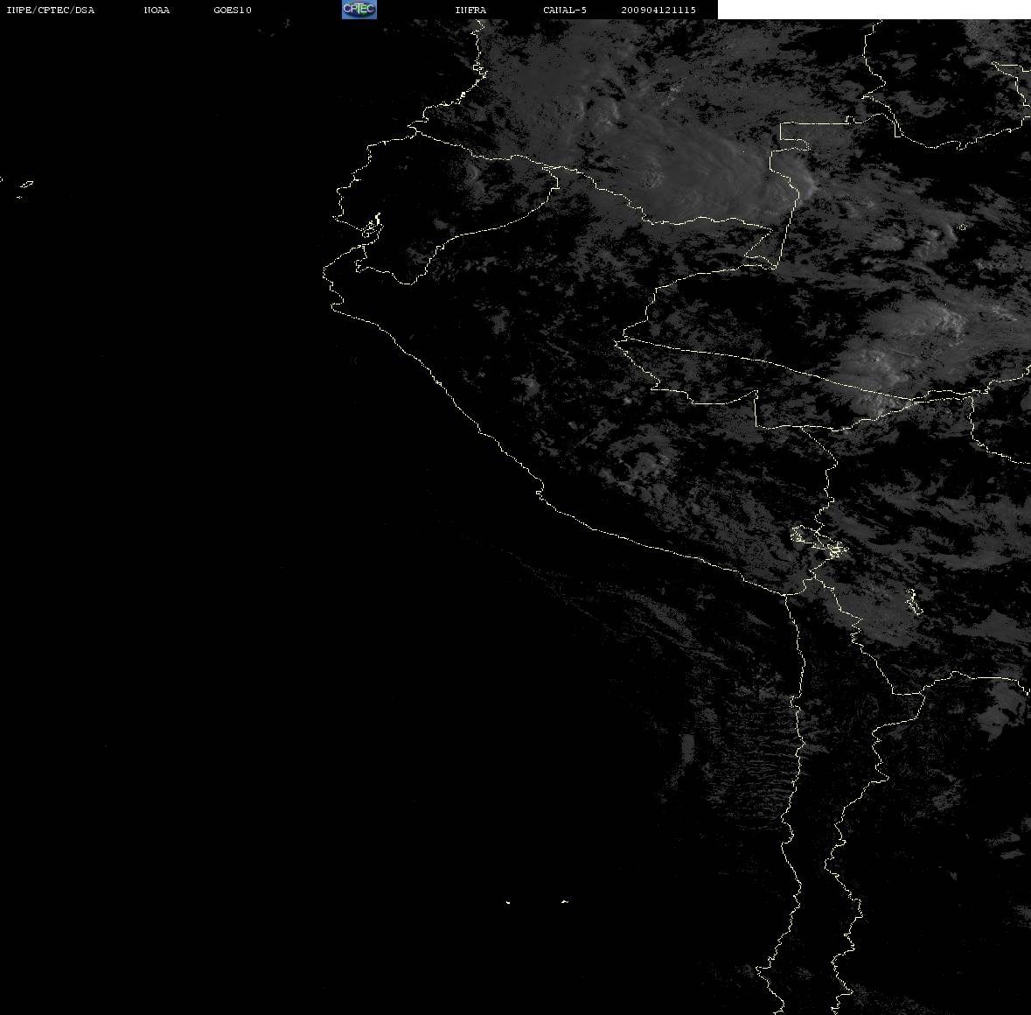Viewport: 1031px width, 1015px height.
Task: Click the Lake Poopó outline south of Titicaca
Action: [913, 601]
